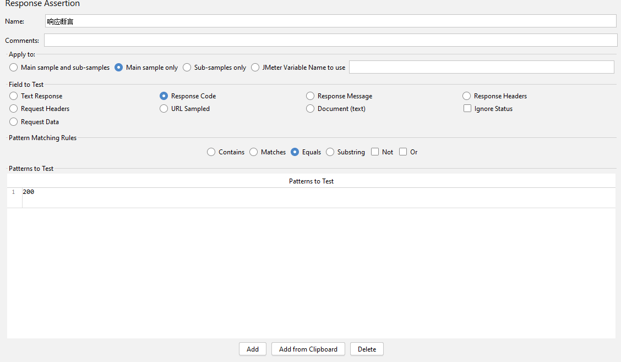
Task: Select Main sample and sub-samples radio
Action: click(x=13, y=68)
